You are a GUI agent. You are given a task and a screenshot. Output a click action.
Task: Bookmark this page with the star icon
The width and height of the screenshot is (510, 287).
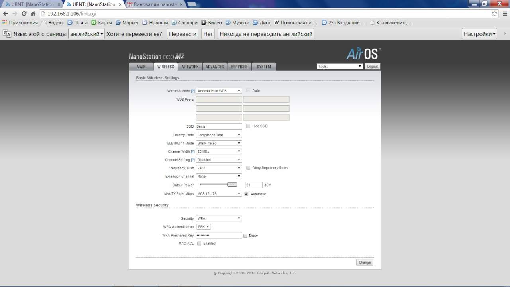tap(494, 14)
